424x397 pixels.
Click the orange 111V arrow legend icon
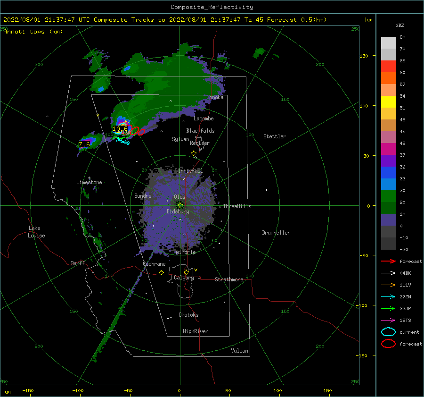[x=388, y=285]
